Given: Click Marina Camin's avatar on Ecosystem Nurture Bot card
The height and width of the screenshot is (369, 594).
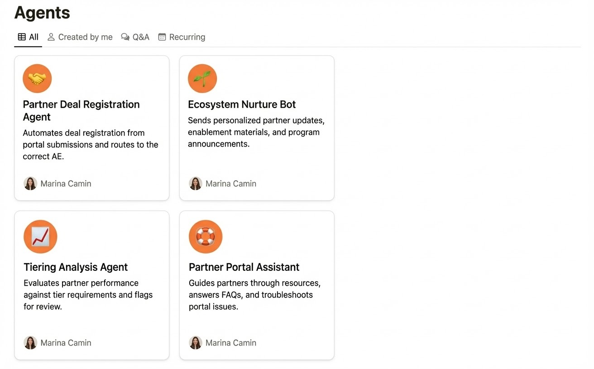Looking at the screenshot, I should coord(196,184).
